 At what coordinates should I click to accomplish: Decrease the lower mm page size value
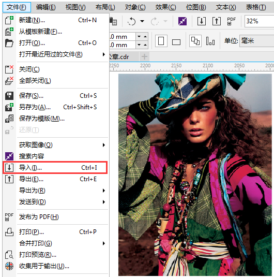139,45
